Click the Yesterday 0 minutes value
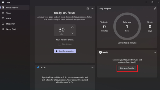The height and width of the screenshot is (90, 160). point(104,26)
